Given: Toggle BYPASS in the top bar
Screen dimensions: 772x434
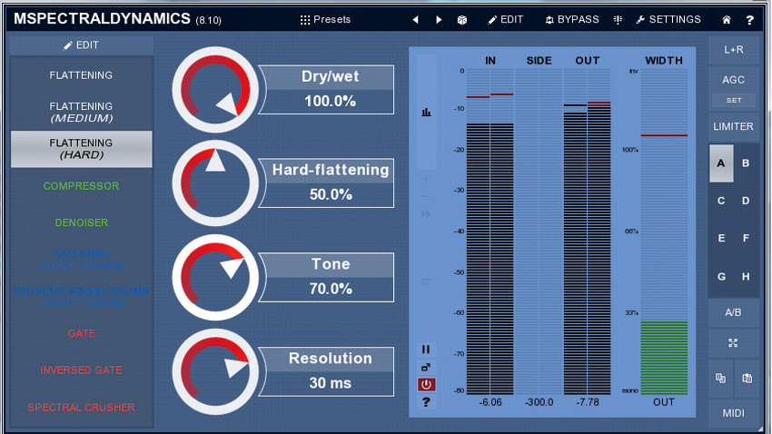Looking at the screenshot, I should (x=572, y=20).
